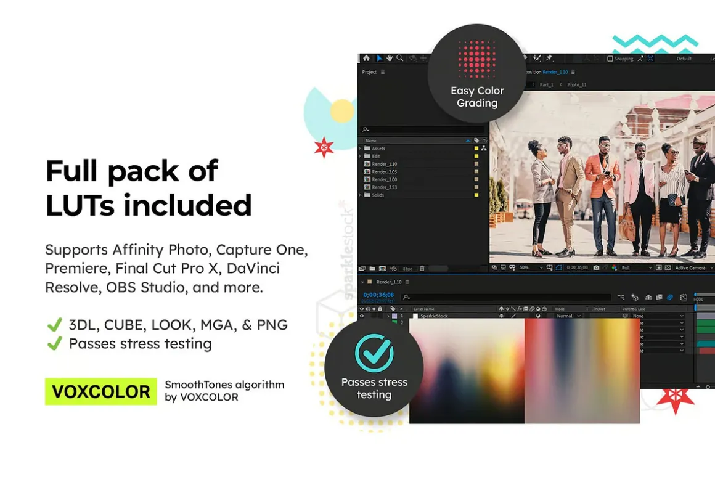Go to Photo_11 in composition breadcrumb
Viewport: 715px width, 477px height.
point(577,84)
